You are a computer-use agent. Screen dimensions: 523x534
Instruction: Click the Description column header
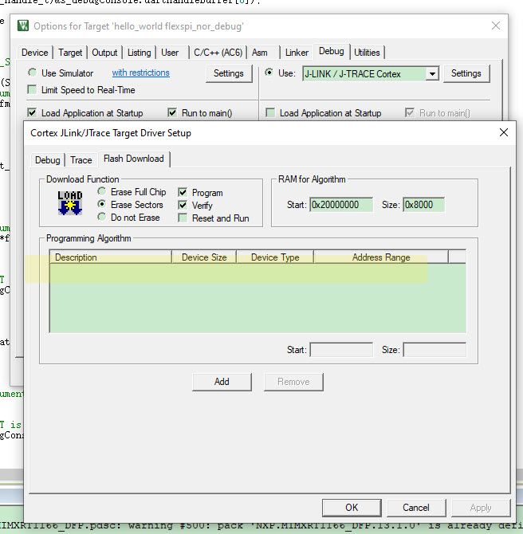[110, 257]
